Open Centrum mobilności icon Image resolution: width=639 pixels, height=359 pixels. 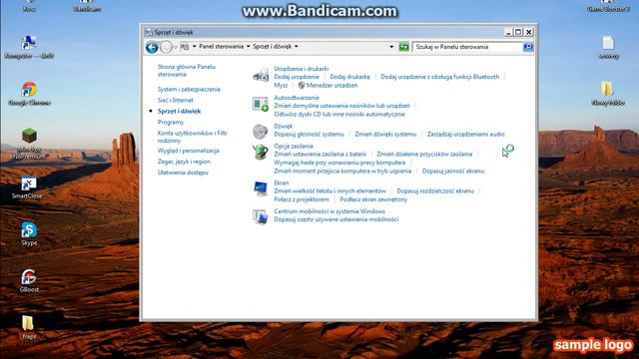tap(260, 216)
